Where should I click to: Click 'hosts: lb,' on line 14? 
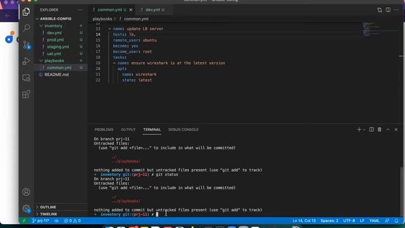[124, 34]
